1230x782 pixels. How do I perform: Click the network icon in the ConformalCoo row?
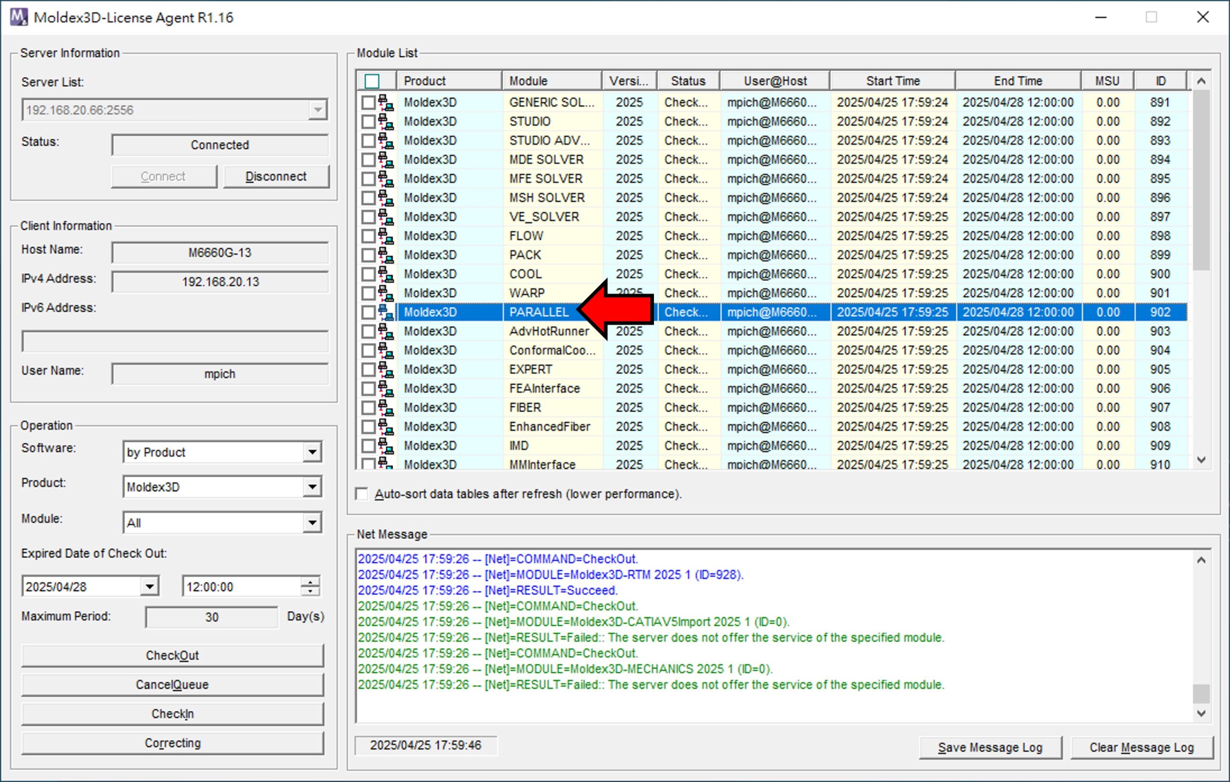click(386, 350)
